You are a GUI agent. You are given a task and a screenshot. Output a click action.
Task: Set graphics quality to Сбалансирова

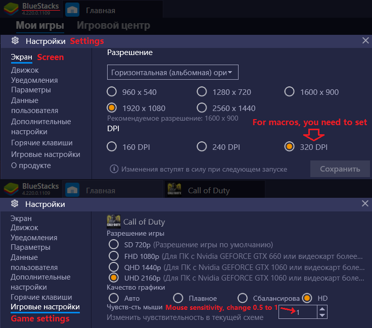[243, 298]
